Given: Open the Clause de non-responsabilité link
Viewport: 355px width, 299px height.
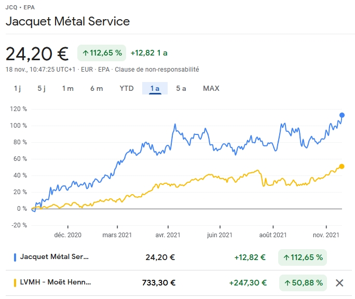Looking at the screenshot, I should (157, 69).
